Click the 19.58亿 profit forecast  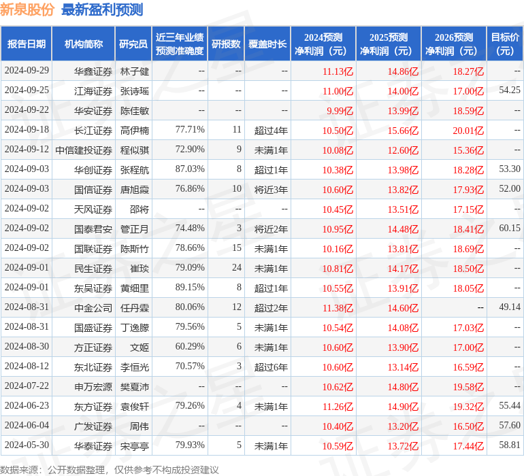point(468,387)
